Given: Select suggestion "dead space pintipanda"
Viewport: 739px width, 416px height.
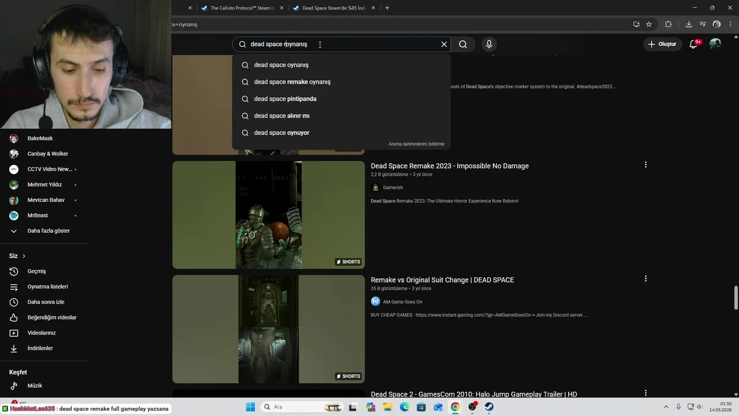Looking at the screenshot, I should tap(341, 99).
